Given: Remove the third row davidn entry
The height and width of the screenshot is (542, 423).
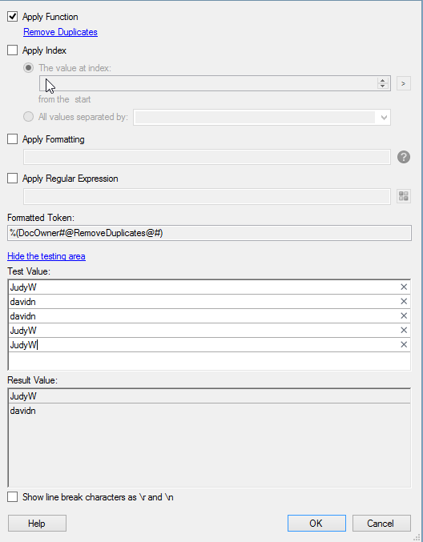Looking at the screenshot, I should pos(403,315).
